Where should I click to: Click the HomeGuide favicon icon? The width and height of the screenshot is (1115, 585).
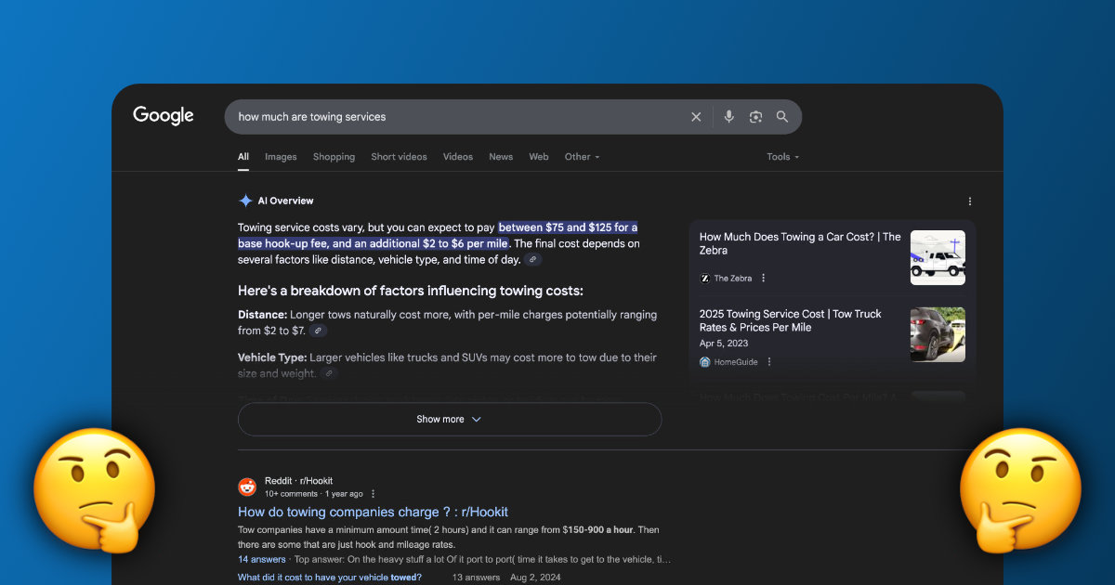pos(705,362)
